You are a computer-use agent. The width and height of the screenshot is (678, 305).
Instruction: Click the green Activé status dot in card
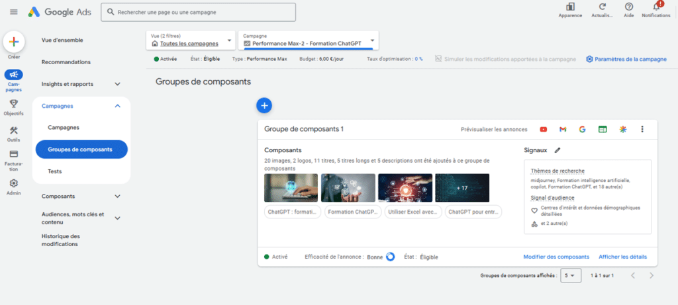(267, 257)
